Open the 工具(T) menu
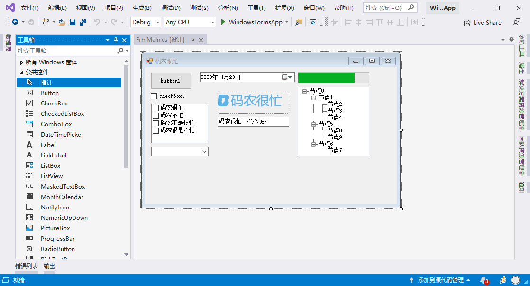Viewport: 530px width, 286px height. pyautogui.click(x=256, y=8)
